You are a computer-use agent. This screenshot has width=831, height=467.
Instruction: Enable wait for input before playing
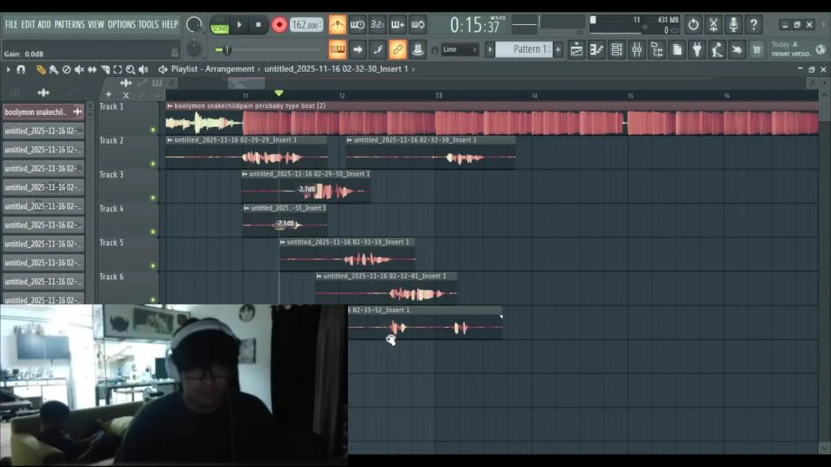[358, 25]
